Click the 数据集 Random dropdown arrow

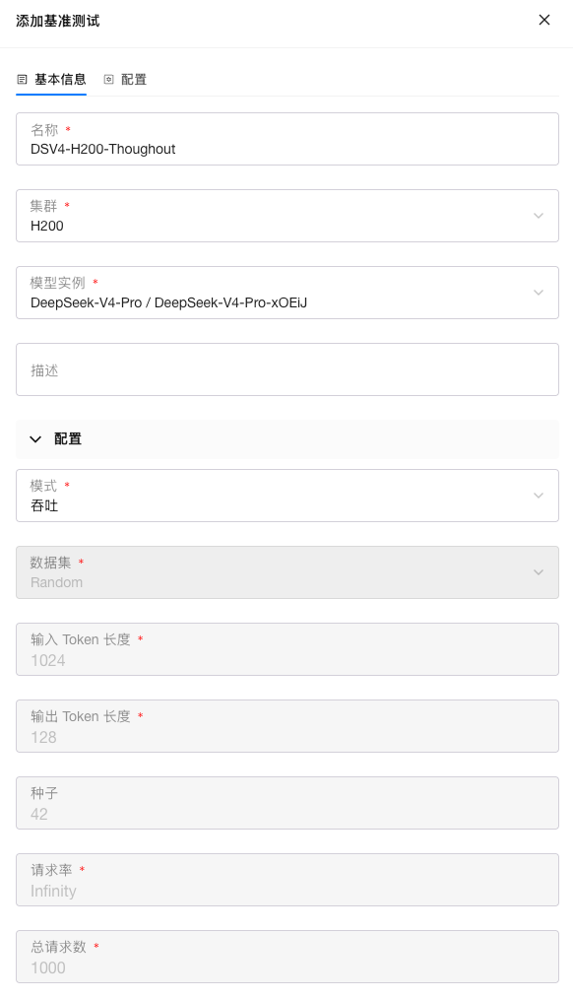pyautogui.click(x=539, y=572)
